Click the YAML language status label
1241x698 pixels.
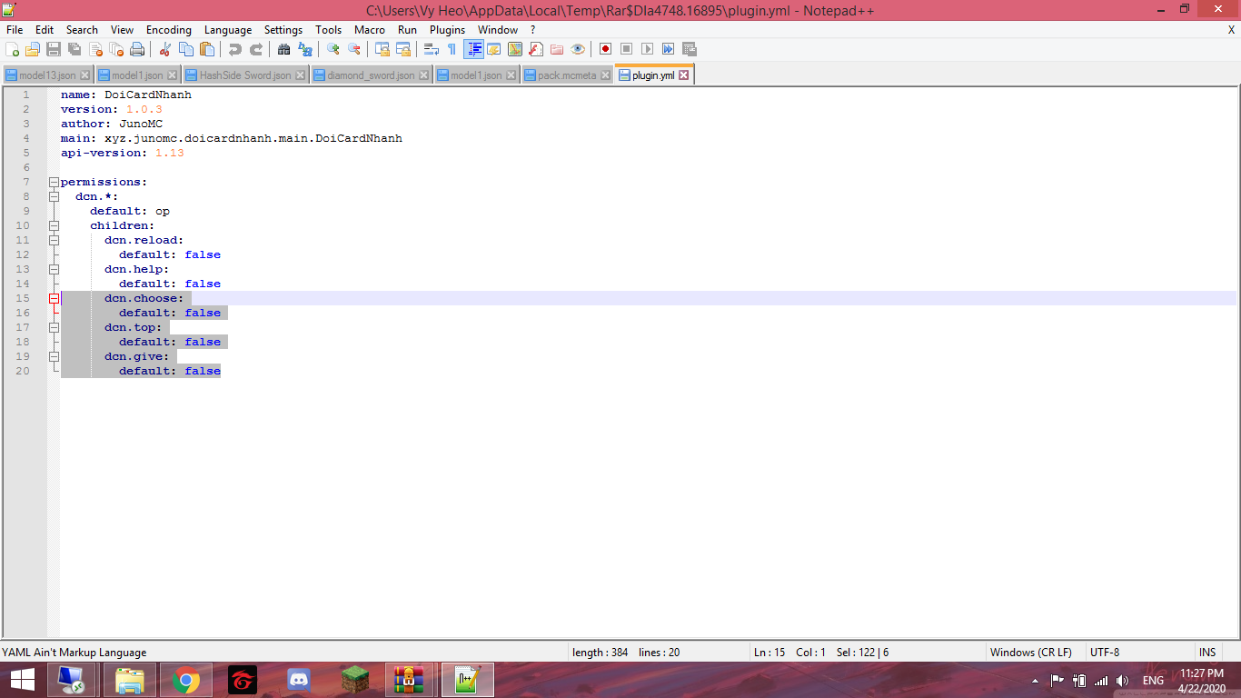[74, 653]
